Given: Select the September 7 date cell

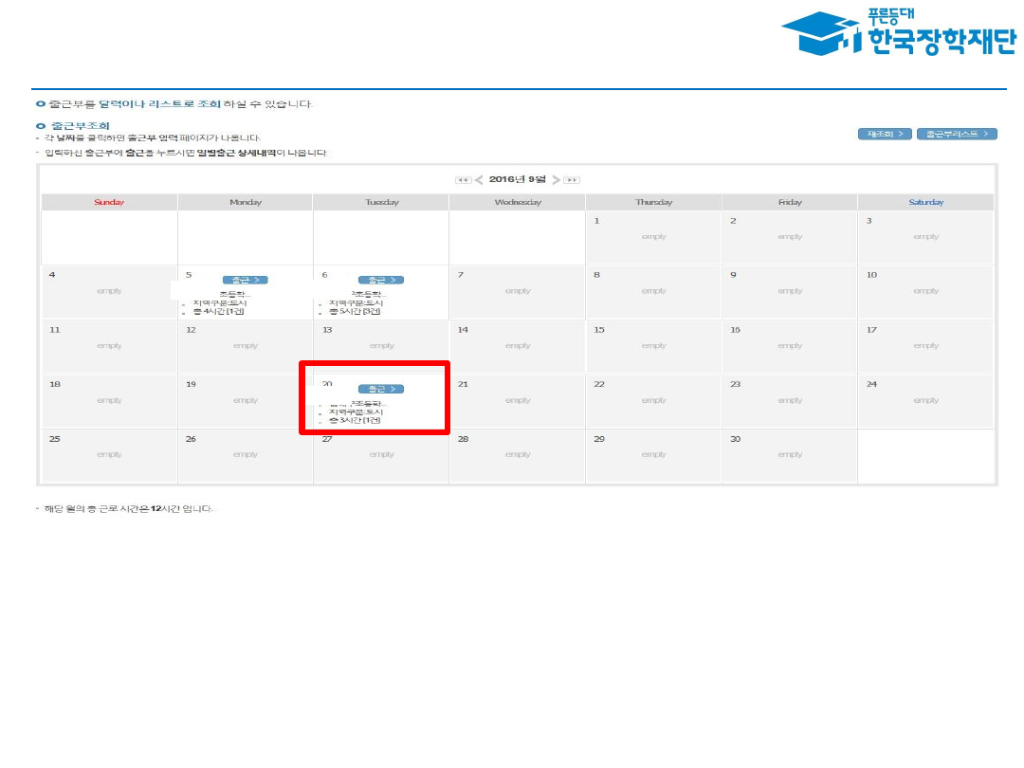Looking at the screenshot, I should click(x=517, y=291).
